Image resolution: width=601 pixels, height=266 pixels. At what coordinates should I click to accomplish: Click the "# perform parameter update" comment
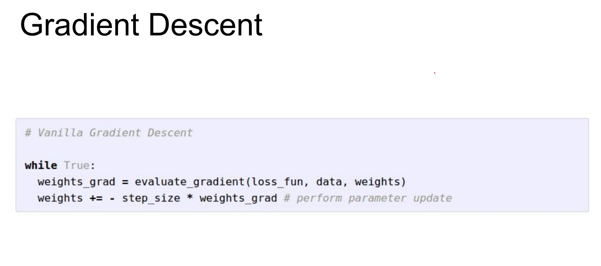[x=368, y=198]
